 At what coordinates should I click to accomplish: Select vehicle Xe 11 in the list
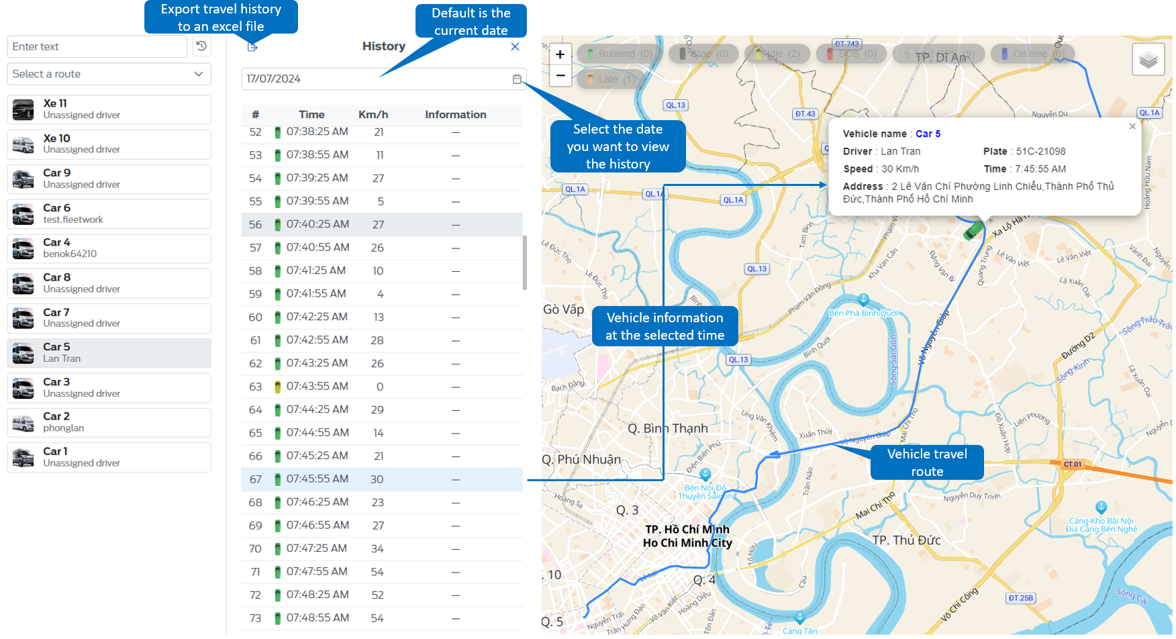[109, 109]
